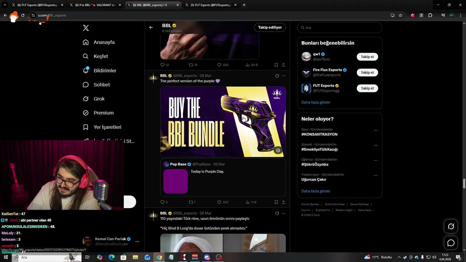466x262 pixels.
Task: Open #EmekliyeTüikKazığı trend
Action: [319, 149]
